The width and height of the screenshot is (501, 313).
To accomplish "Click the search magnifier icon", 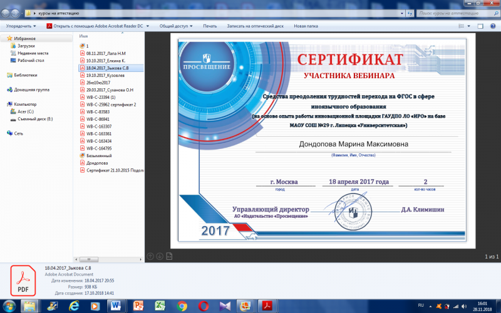I will click(496, 13).
